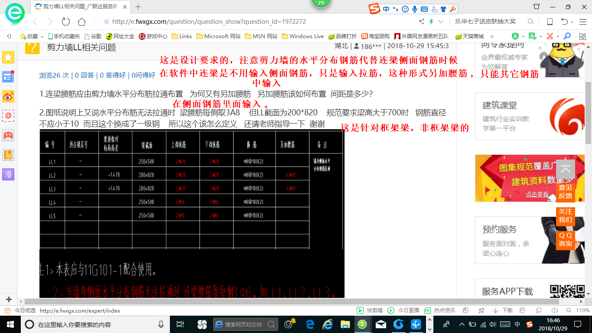This screenshot has height=333, width=592.
Task: Open the mobile device view icon
Action: [550, 22]
